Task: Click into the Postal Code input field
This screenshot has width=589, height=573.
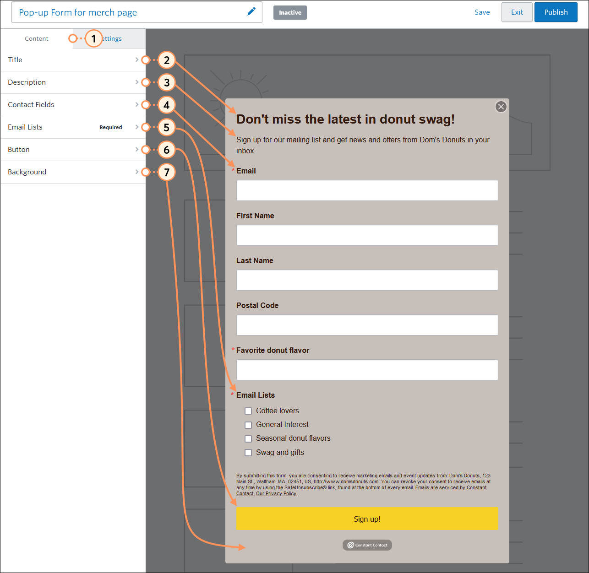Action: tap(367, 325)
